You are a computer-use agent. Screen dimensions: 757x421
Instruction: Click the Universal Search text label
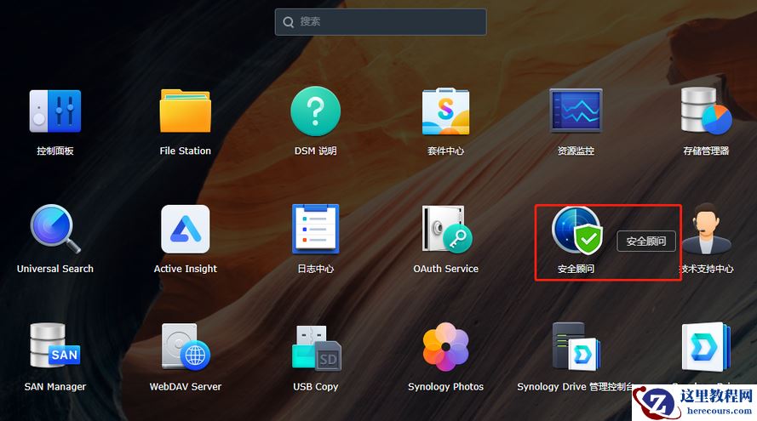pos(55,269)
